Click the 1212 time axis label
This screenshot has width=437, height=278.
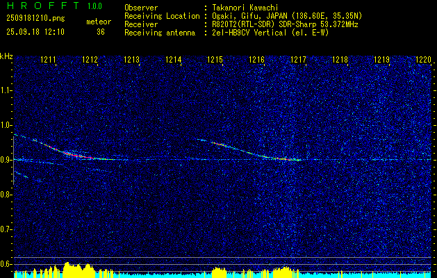click(90, 60)
